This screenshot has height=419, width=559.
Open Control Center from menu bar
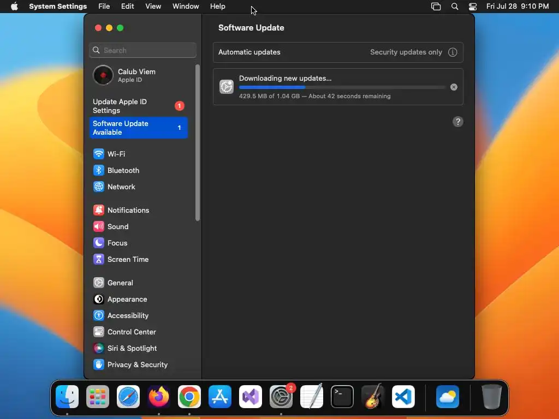click(x=473, y=7)
